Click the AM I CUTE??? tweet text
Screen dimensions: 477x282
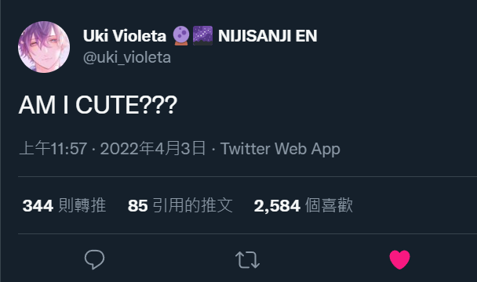coord(98,105)
